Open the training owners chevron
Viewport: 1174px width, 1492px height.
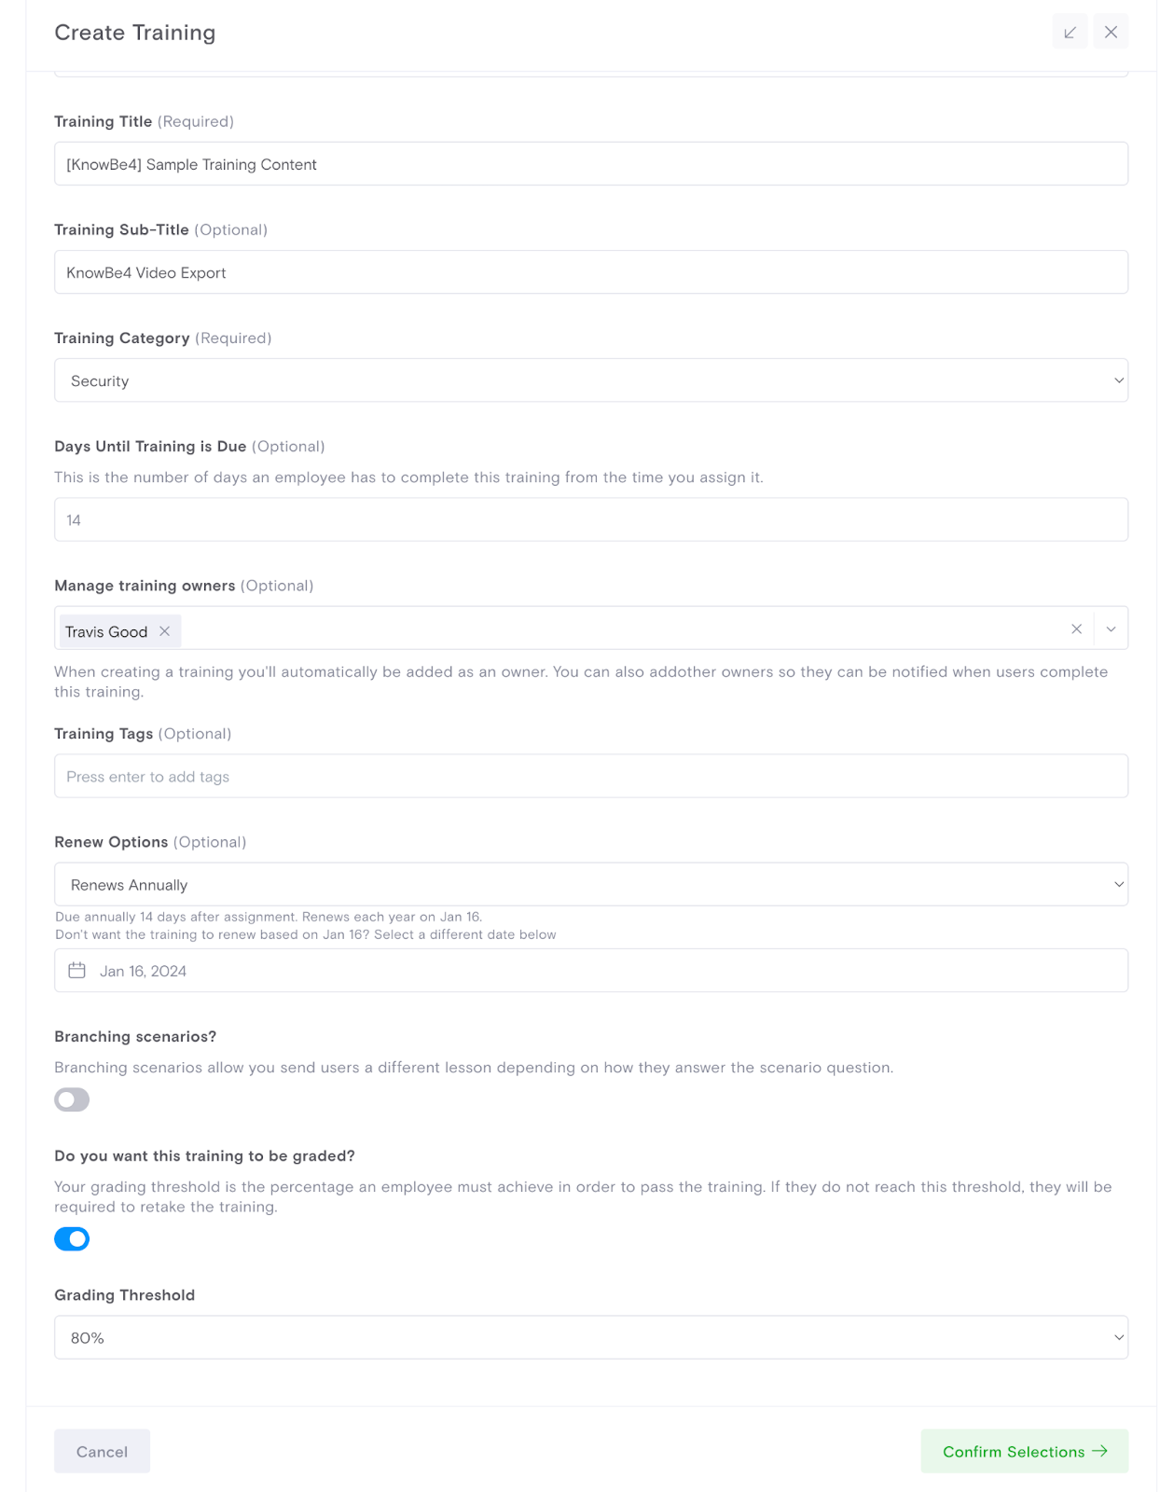tap(1111, 629)
